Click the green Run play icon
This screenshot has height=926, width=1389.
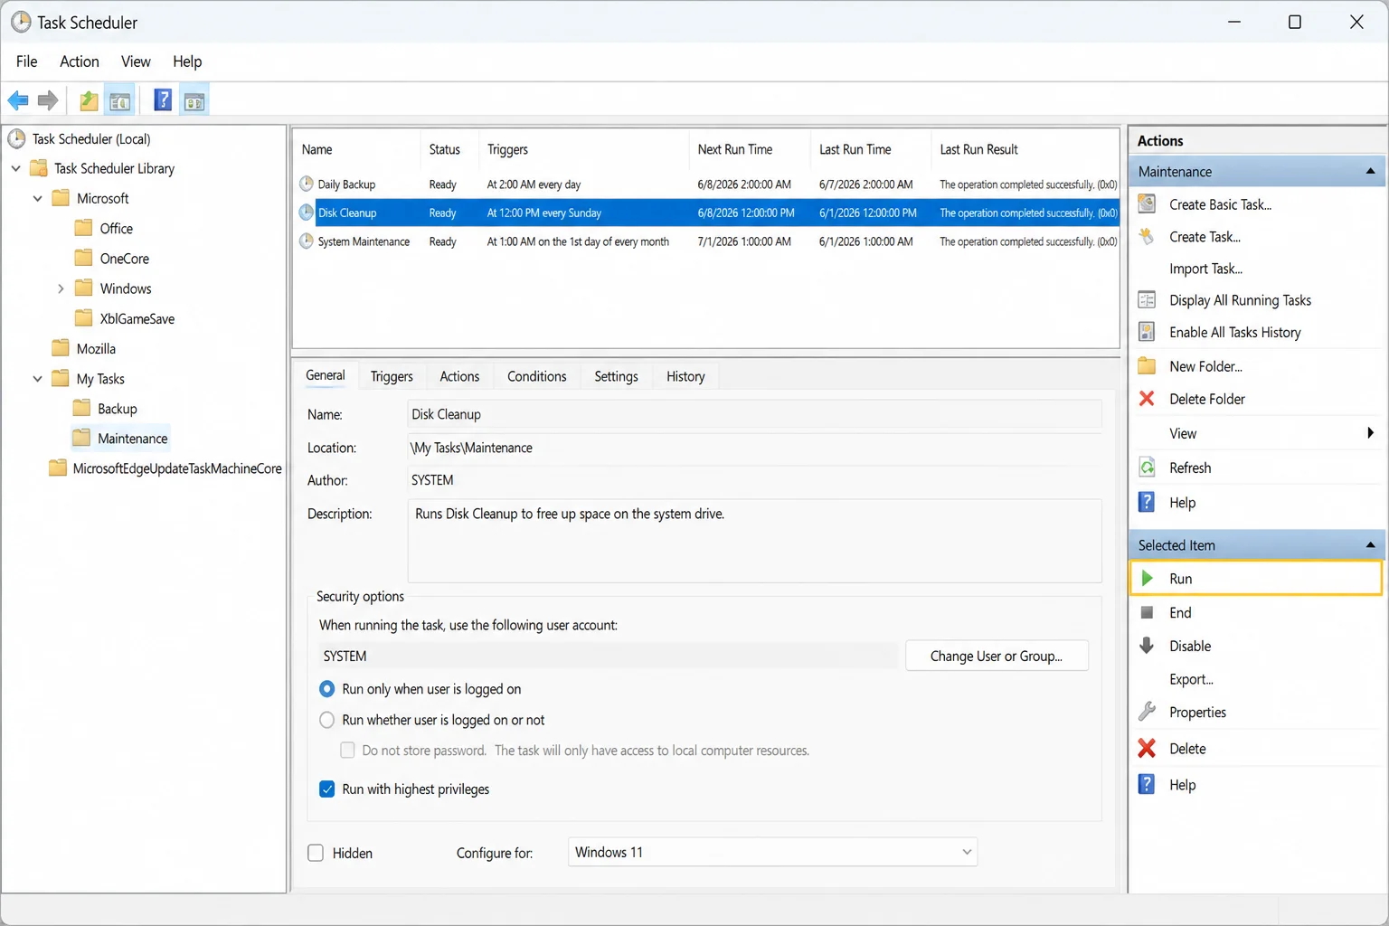click(1148, 578)
